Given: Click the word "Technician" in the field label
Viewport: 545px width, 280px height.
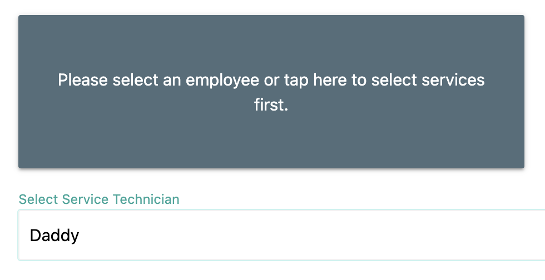Looking at the screenshot, I should point(146,199).
